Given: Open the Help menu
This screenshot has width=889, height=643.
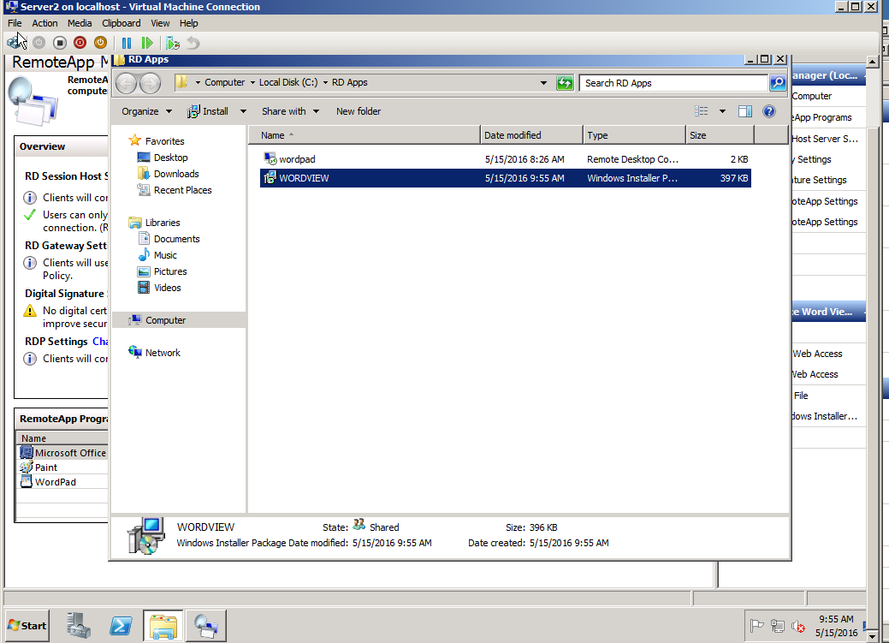Looking at the screenshot, I should pos(189,23).
